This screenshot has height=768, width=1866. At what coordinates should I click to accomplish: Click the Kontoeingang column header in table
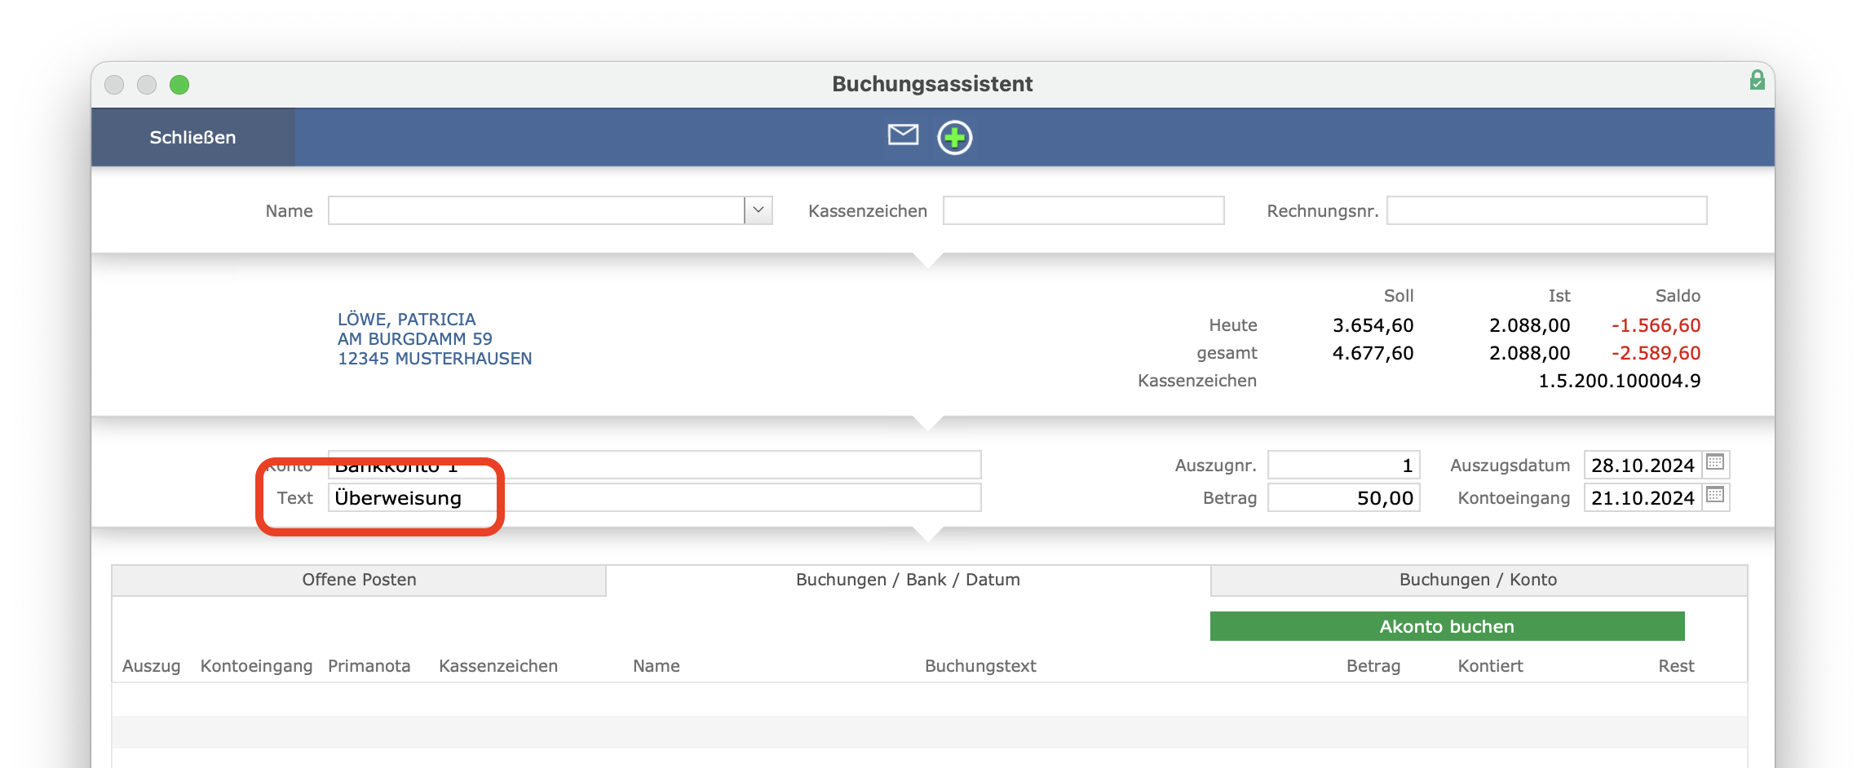click(x=256, y=666)
